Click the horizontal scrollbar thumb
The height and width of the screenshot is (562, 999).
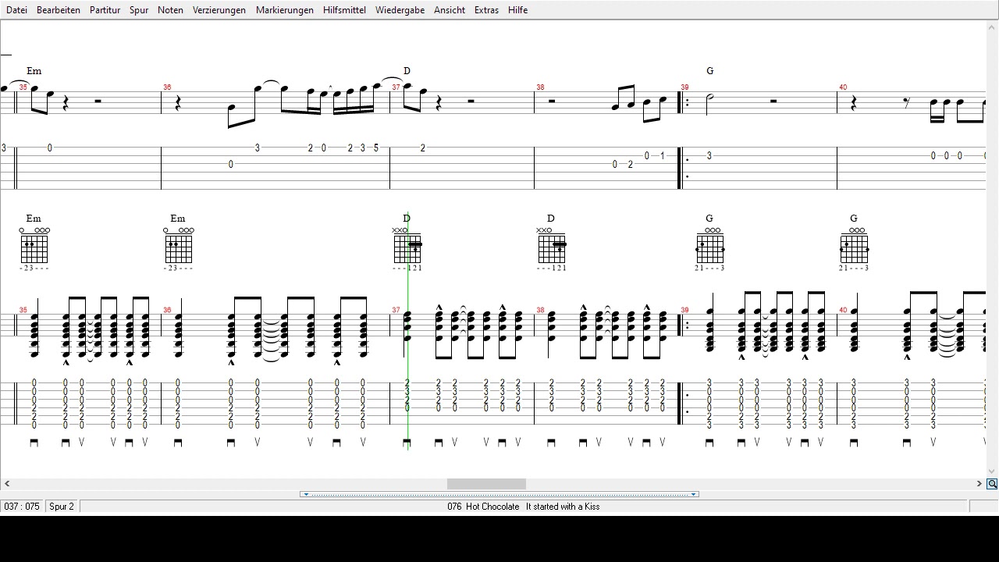486,484
